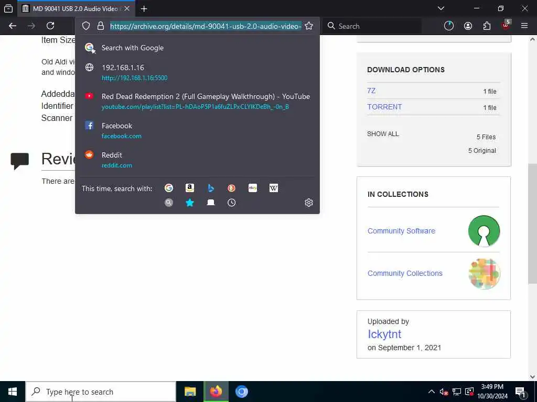This screenshot has width=537, height=402.
Task: Choose the 192.168.1.16 suggestion
Action: (197, 72)
